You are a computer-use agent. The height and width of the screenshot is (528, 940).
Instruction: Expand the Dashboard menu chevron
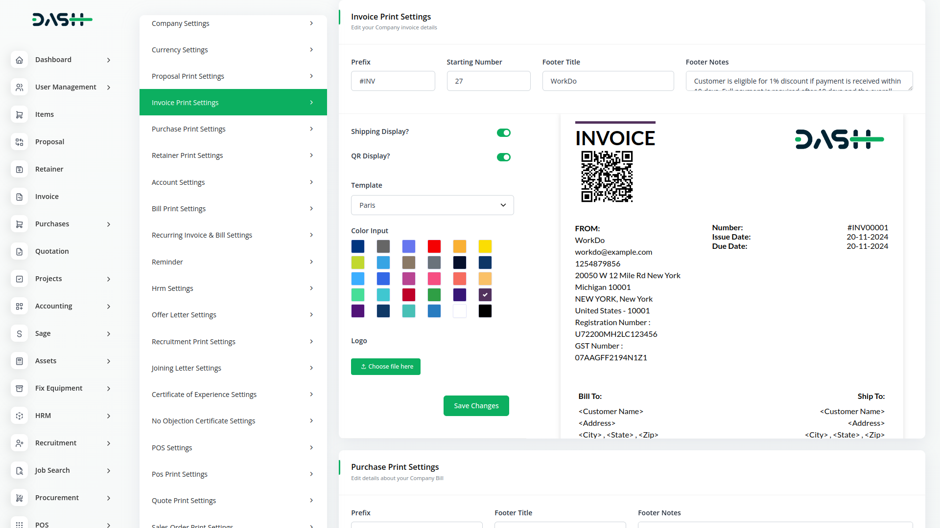[109, 60]
